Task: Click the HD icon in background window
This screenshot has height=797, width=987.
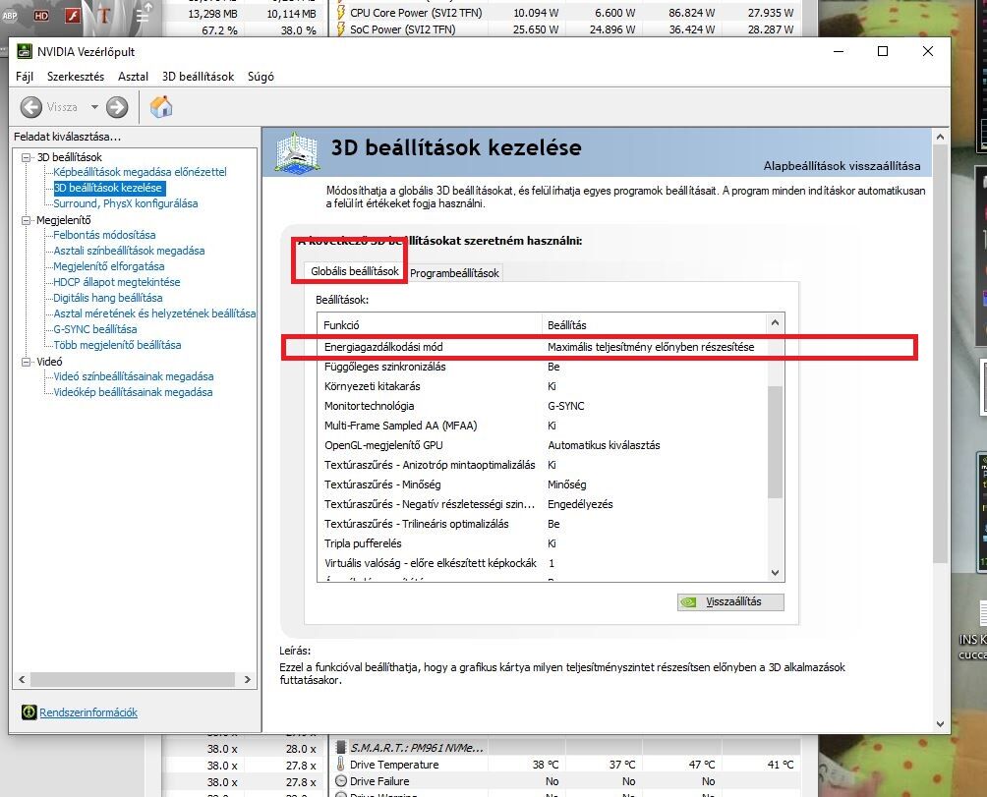Action: coord(41,16)
